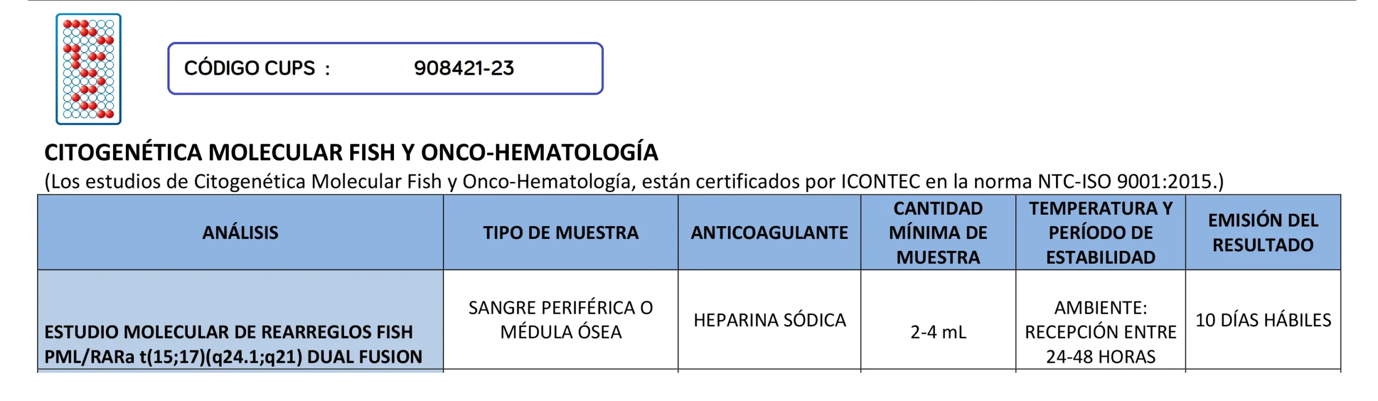The height and width of the screenshot is (401, 1378).
Task: Click the AMBIENTE: RECEPCIÓN ENTRE 24-48 HORAS cell
Action: pyautogui.click(x=1100, y=332)
